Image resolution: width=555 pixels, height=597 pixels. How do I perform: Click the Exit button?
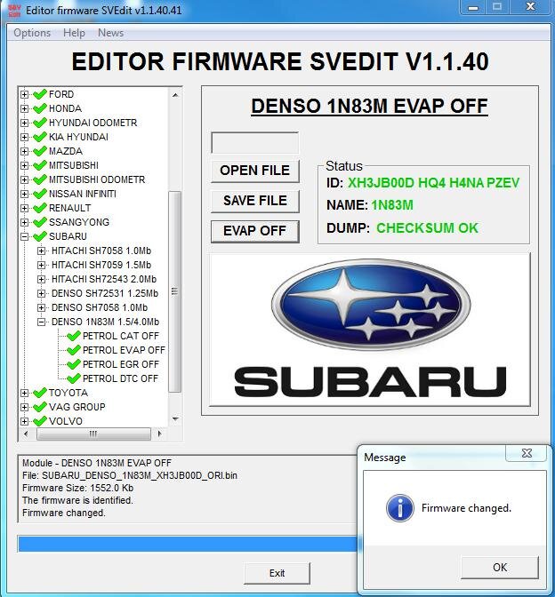coord(277,573)
